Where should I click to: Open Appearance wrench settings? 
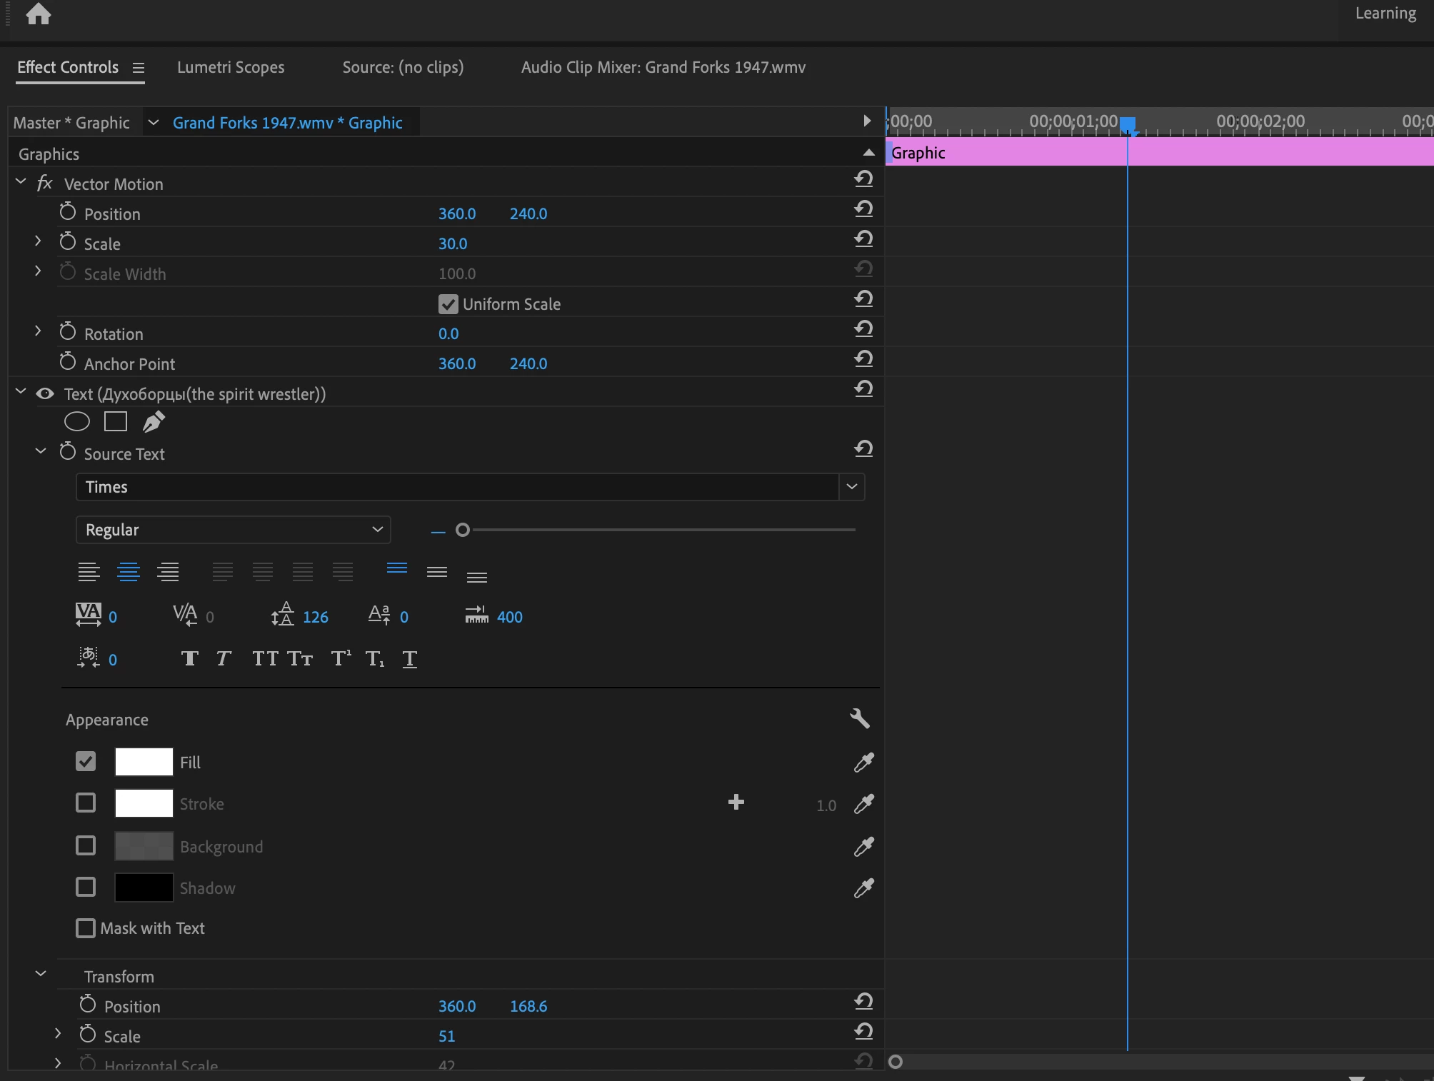click(x=860, y=718)
